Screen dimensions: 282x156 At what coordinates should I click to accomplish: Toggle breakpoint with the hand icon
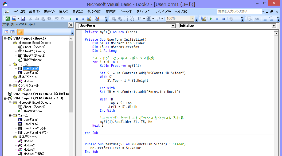[231, 19]
